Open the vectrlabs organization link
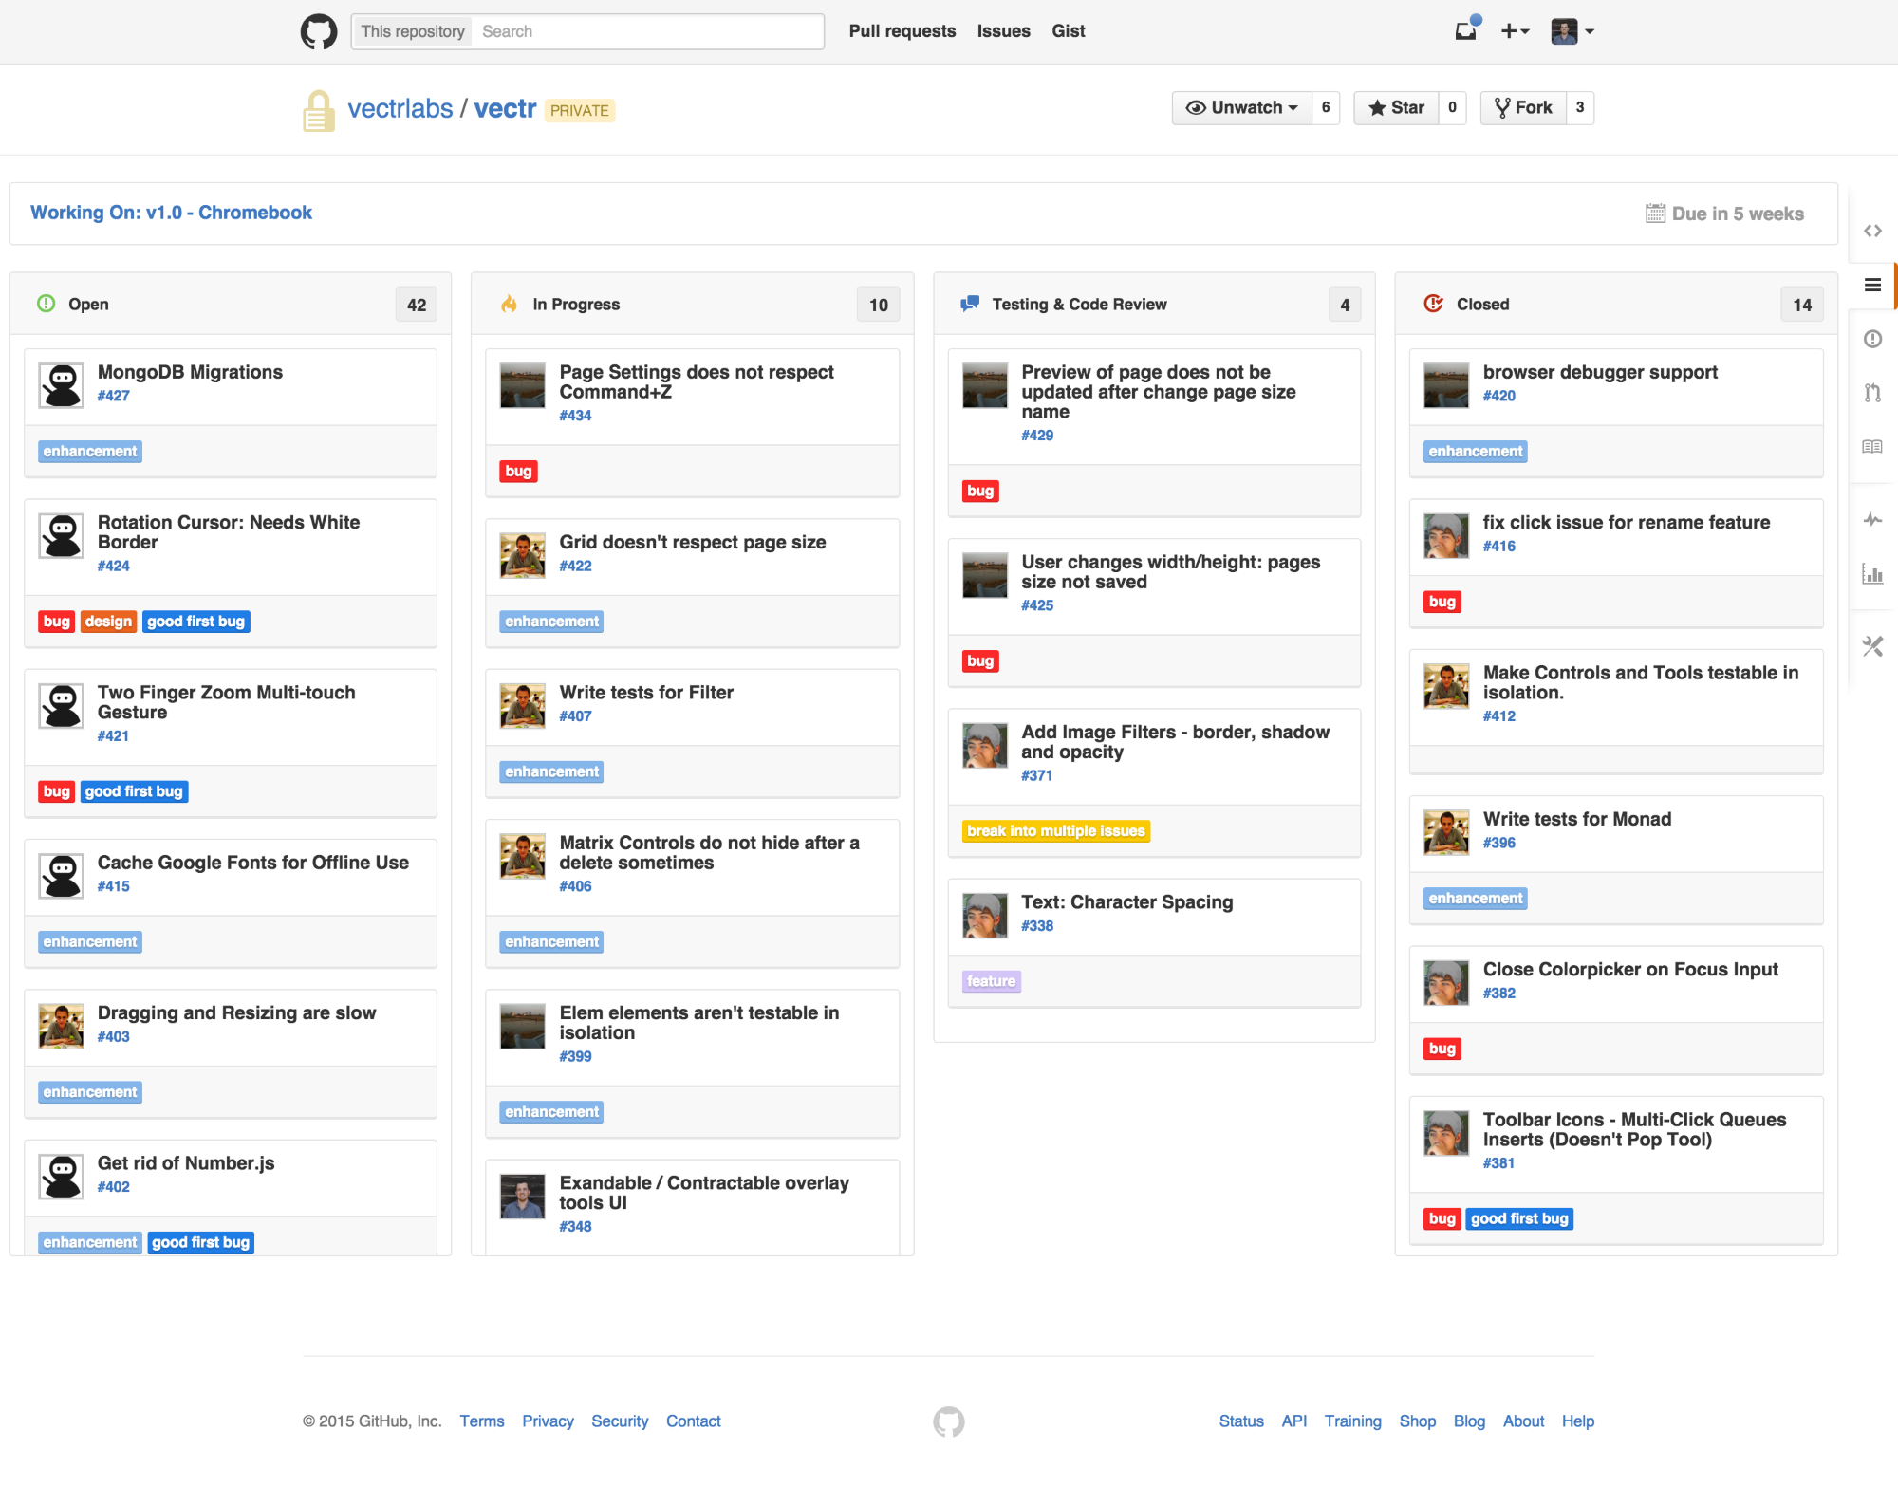 click(x=400, y=109)
